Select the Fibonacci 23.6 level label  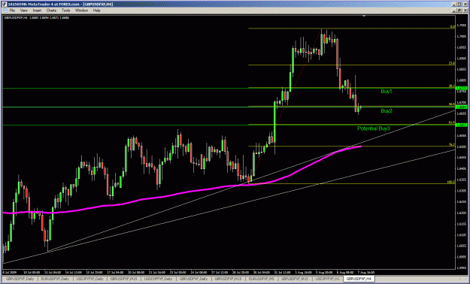point(452,63)
